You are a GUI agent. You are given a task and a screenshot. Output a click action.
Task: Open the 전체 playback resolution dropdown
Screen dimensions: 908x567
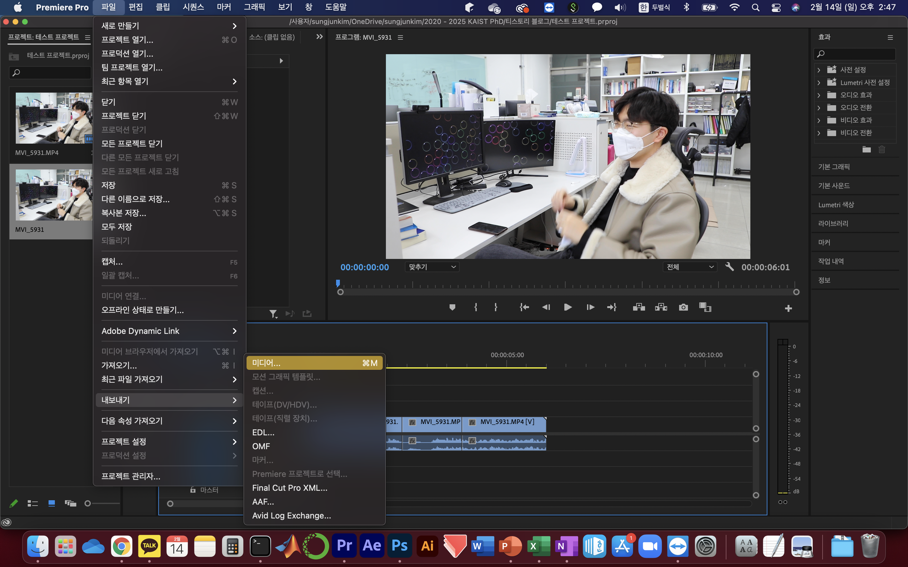point(690,267)
